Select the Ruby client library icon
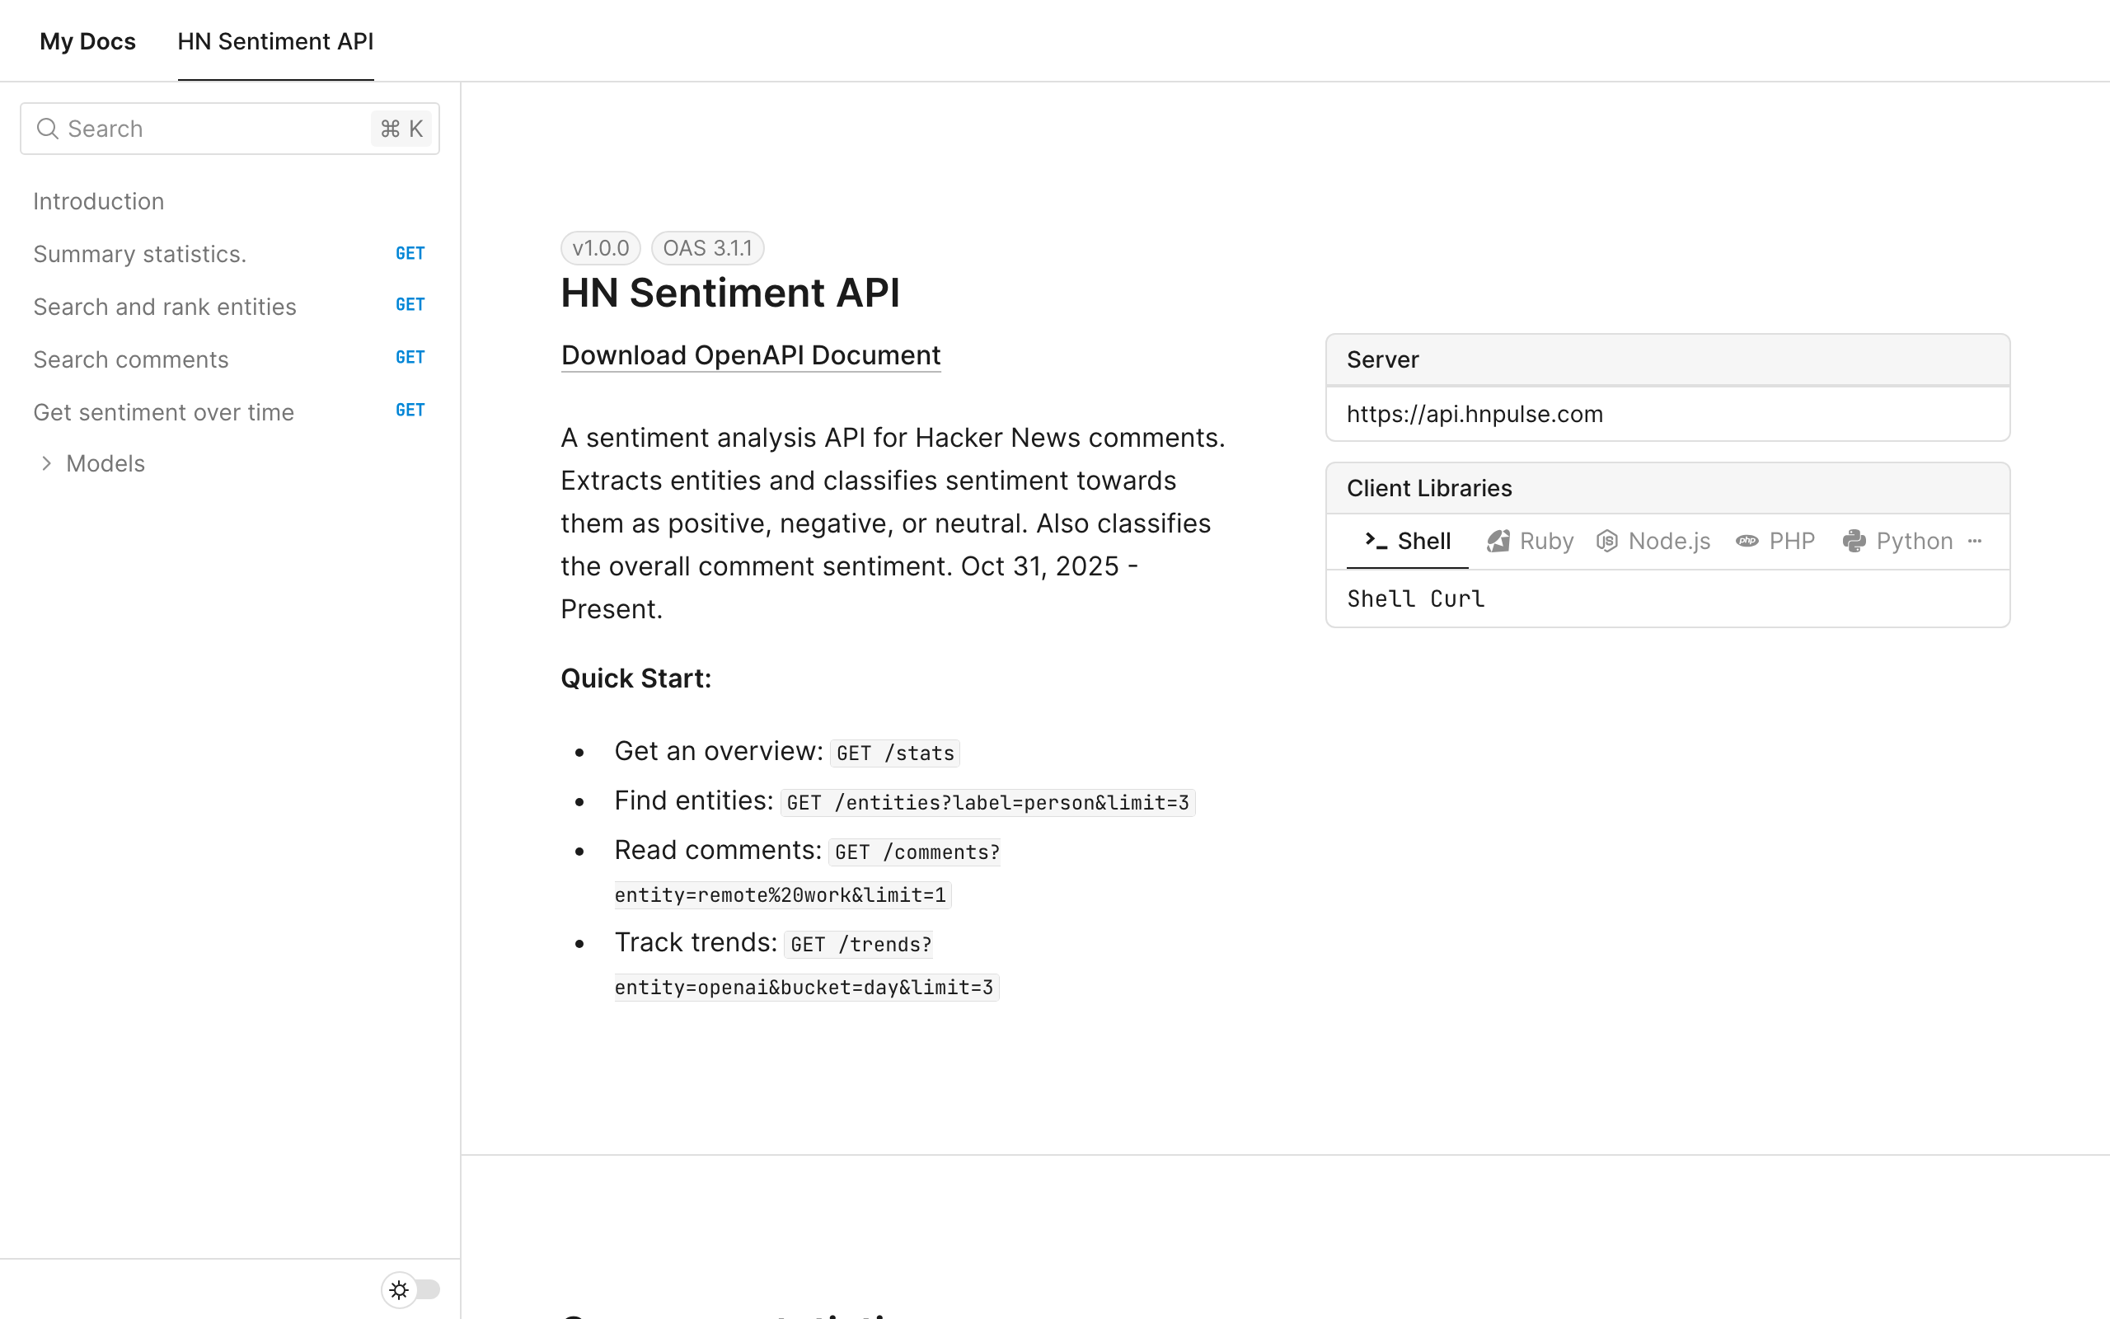 [x=1498, y=541]
